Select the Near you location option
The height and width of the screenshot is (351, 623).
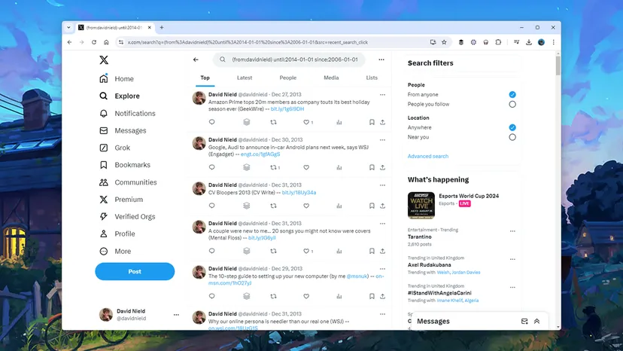click(512, 137)
